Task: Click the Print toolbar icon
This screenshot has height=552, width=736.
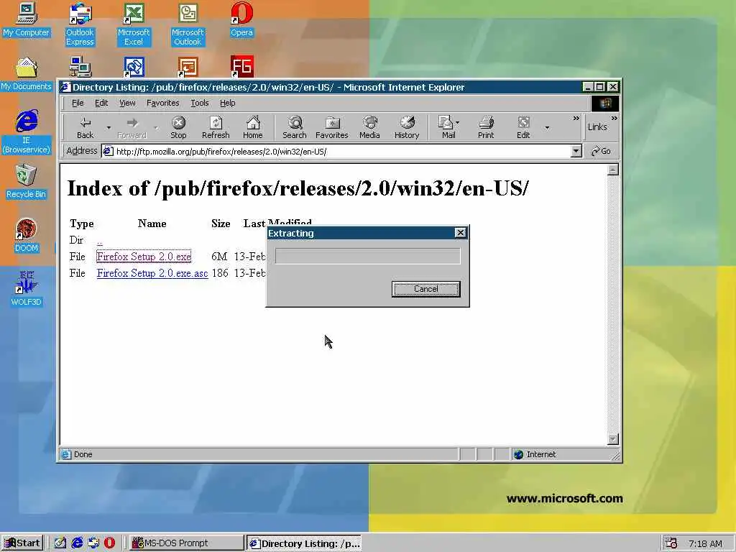Action: click(x=486, y=128)
